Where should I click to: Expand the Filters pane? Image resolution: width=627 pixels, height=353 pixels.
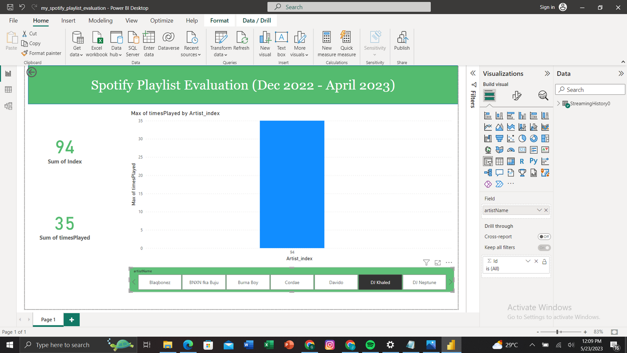[x=473, y=73]
